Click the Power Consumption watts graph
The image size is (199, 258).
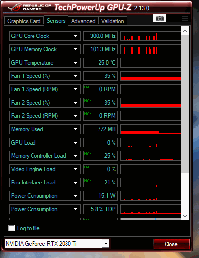[151, 196]
